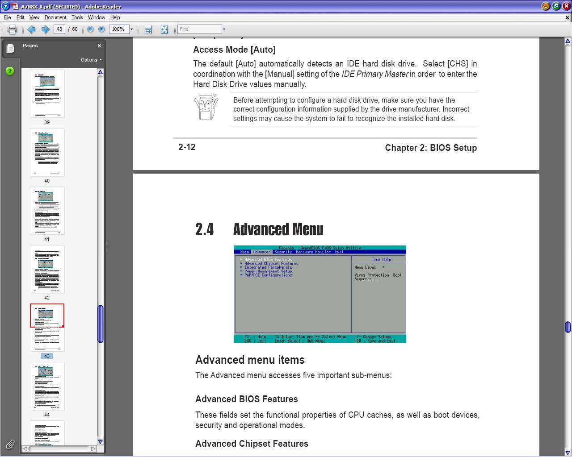This screenshot has height=457, width=572.
Task: Zoom out with the minus icon
Action: coord(90,29)
